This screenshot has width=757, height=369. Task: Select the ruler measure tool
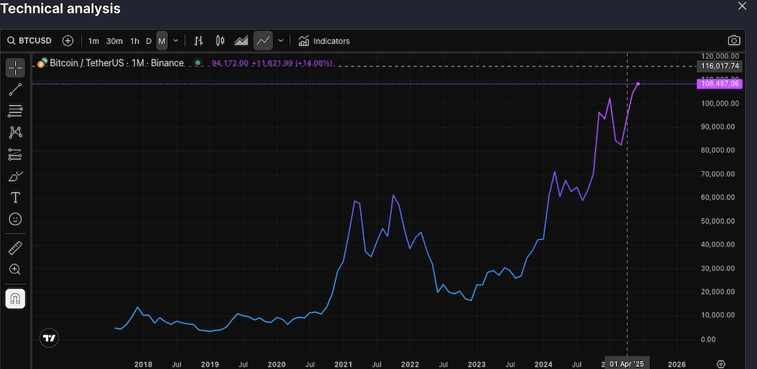(x=16, y=248)
